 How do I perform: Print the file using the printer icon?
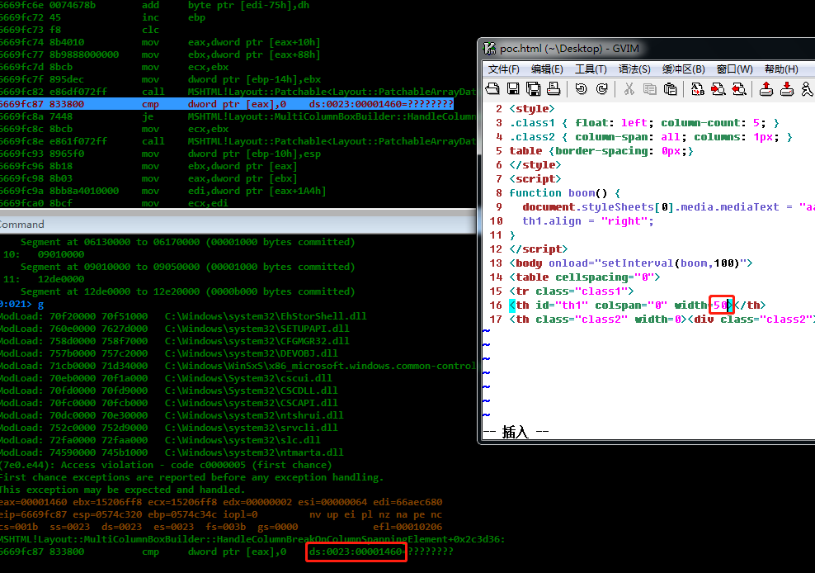tap(554, 89)
